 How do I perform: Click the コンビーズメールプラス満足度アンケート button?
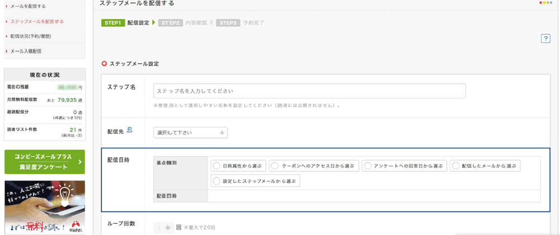coord(44,162)
